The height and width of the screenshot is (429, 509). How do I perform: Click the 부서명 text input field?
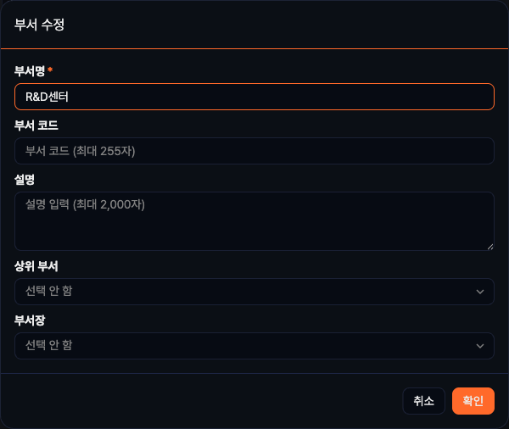point(255,97)
